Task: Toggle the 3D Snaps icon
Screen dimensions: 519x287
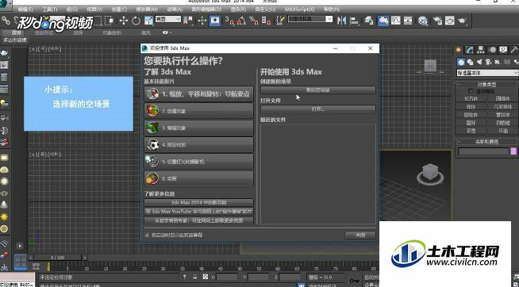Action: tap(229, 21)
